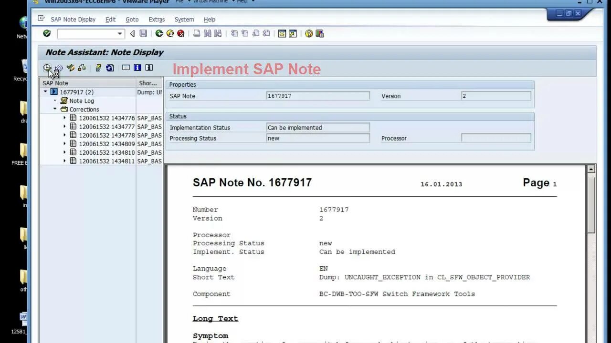Click the Previous Page icon
The width and height of the screenshot is (611, 343).
pyautogui.click(x=244, y=33)
